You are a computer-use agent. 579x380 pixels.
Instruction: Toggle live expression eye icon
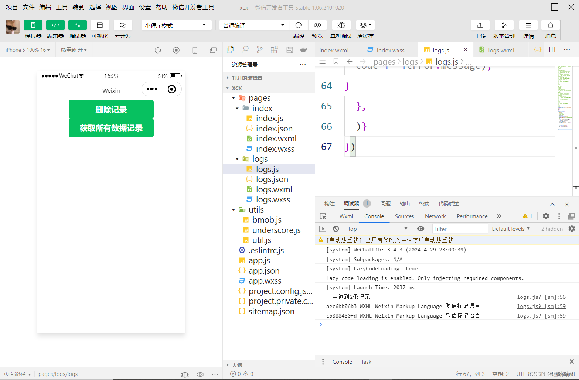pos(420,229)
